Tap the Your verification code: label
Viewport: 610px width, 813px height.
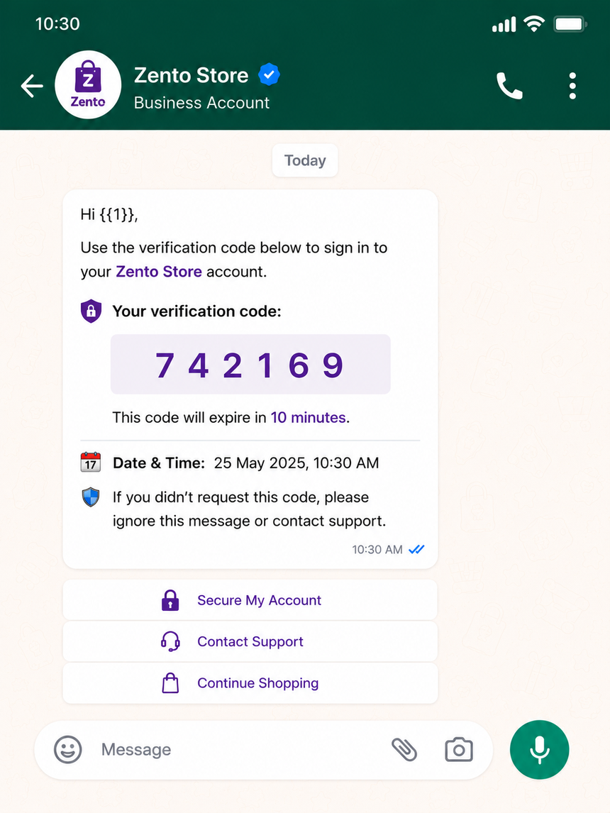click(x=197, y=311)
